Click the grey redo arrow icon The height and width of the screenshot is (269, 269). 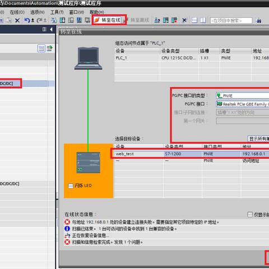39,20
